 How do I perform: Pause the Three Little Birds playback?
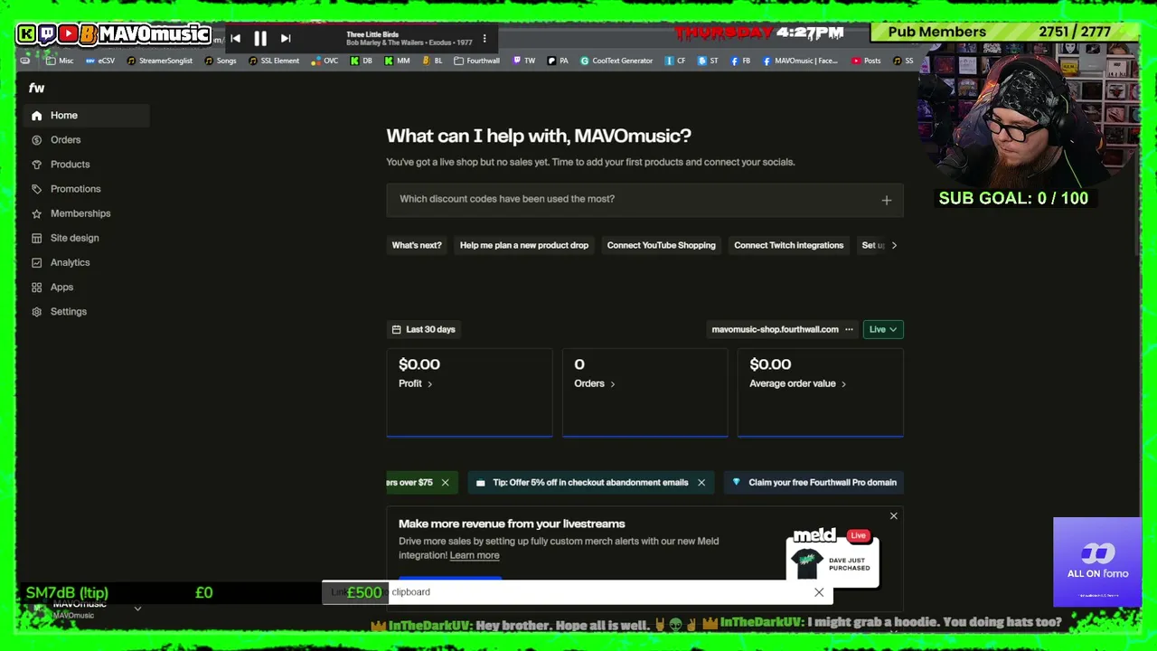260,38
